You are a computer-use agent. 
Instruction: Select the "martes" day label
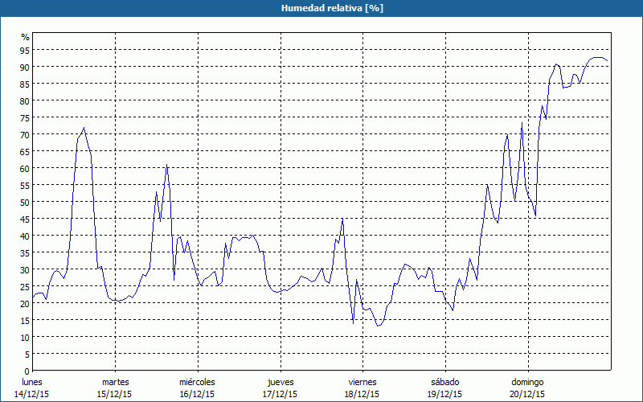coord(116,382)
